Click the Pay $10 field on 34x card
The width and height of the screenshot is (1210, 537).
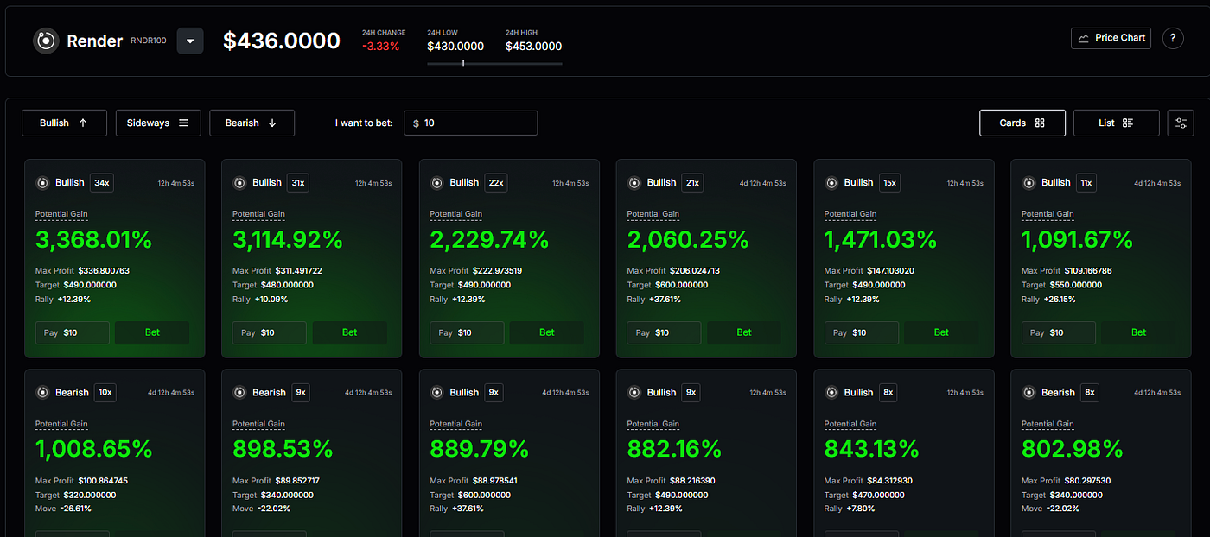(x=73, y=332)
